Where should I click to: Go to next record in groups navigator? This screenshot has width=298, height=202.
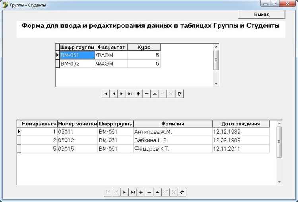(122, 94)
